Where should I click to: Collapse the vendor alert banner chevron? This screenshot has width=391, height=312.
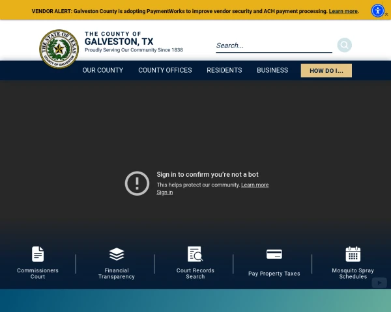(386, 14)
